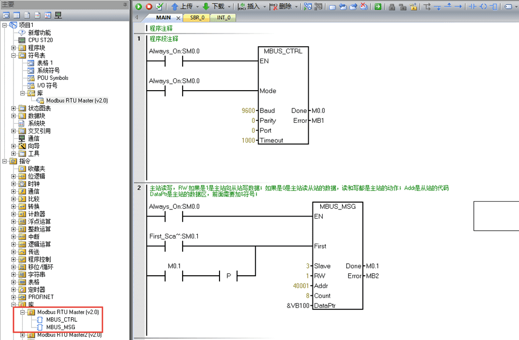Click the Baud value 9600 input
This screenshot has height=340, width=519.
pyautogui.click(x=249, y=110)
